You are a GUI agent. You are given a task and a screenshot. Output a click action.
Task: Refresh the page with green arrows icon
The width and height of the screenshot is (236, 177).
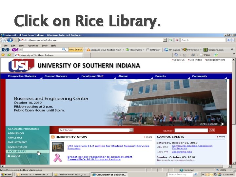(x=170, y=40)
